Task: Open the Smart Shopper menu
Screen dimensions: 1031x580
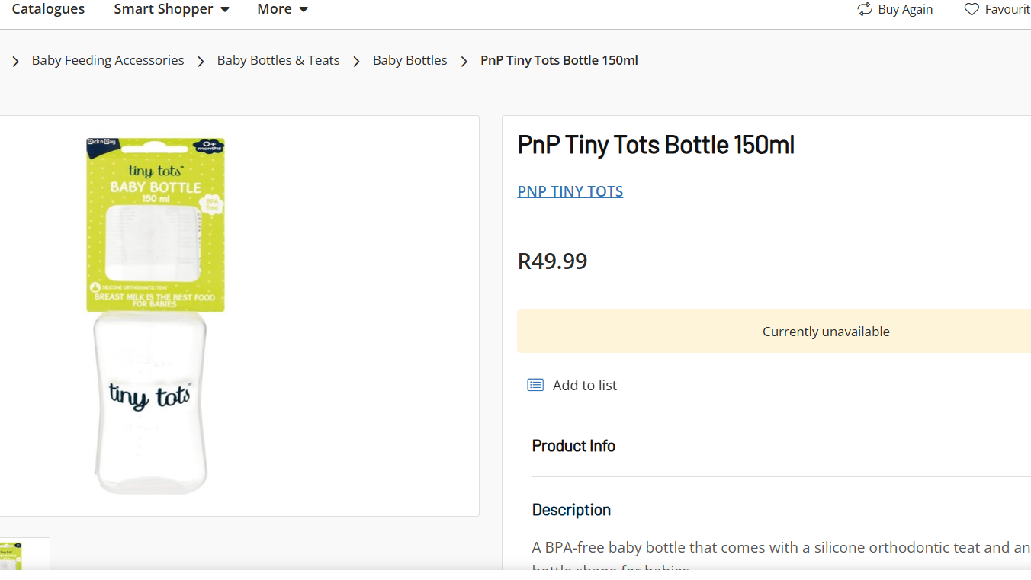Action: (163, 9)
